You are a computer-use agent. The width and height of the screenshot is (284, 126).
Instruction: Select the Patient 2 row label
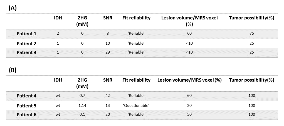(x=26, y=43)
